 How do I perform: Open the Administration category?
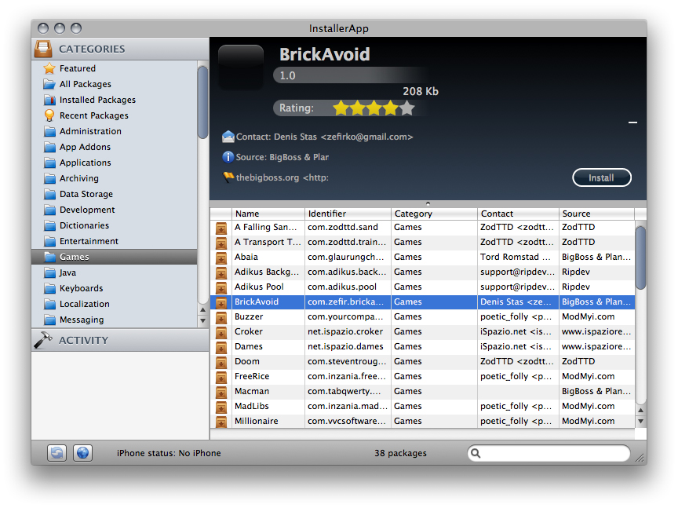114,131
